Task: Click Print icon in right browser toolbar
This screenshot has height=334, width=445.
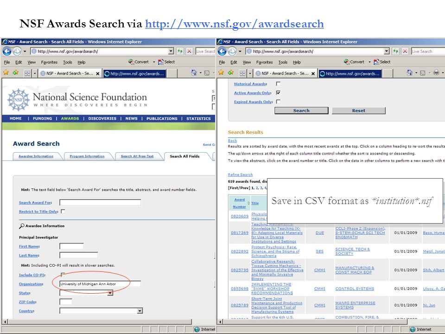Action: (436, 73)
